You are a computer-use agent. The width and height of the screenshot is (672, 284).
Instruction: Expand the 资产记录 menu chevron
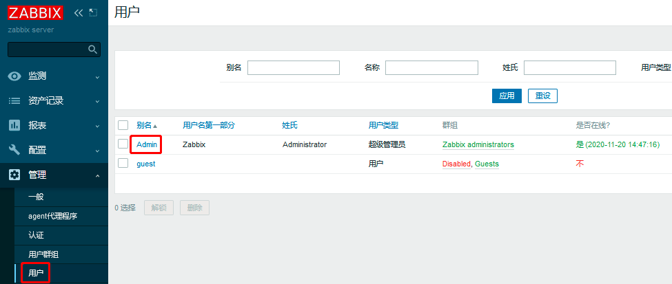pyautogui.click(x=97, y=102)
